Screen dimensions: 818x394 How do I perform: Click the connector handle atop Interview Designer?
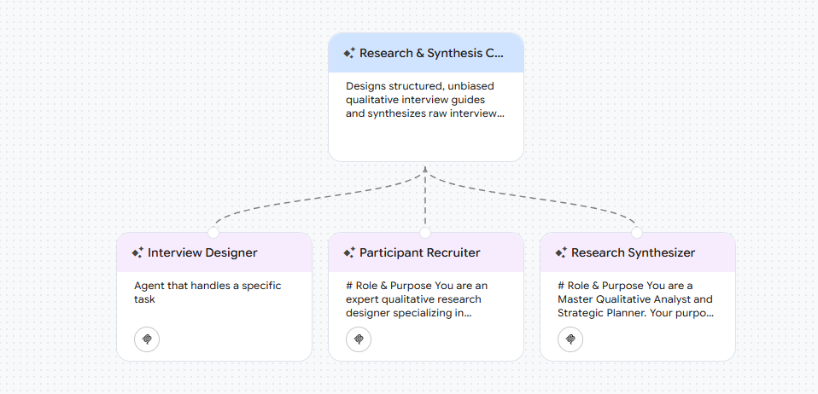click(213, 233)
